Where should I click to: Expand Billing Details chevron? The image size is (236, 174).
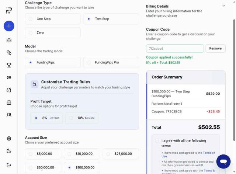[224, 6]
